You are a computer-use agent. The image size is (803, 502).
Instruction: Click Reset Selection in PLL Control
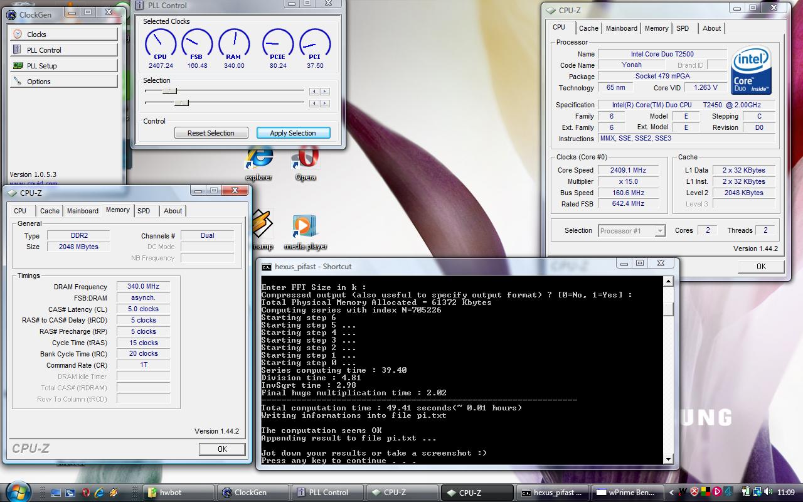211,133
